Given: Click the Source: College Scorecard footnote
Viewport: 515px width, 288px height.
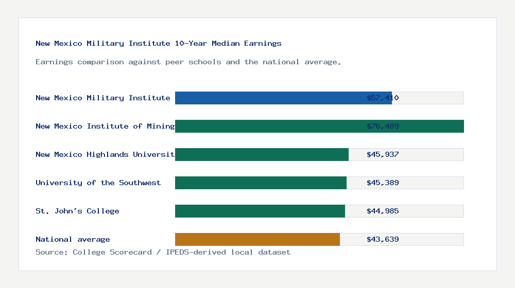Looking at the screenshot, I should (163, 252).
